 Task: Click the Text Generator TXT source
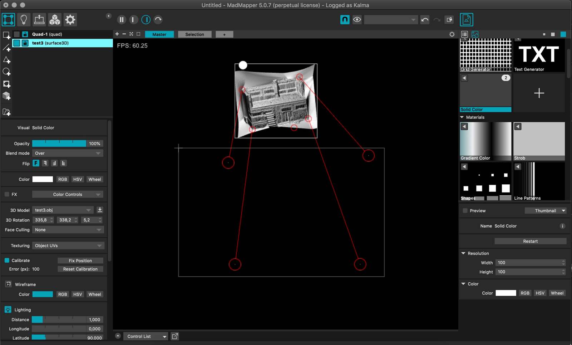(x=539, y=55)
